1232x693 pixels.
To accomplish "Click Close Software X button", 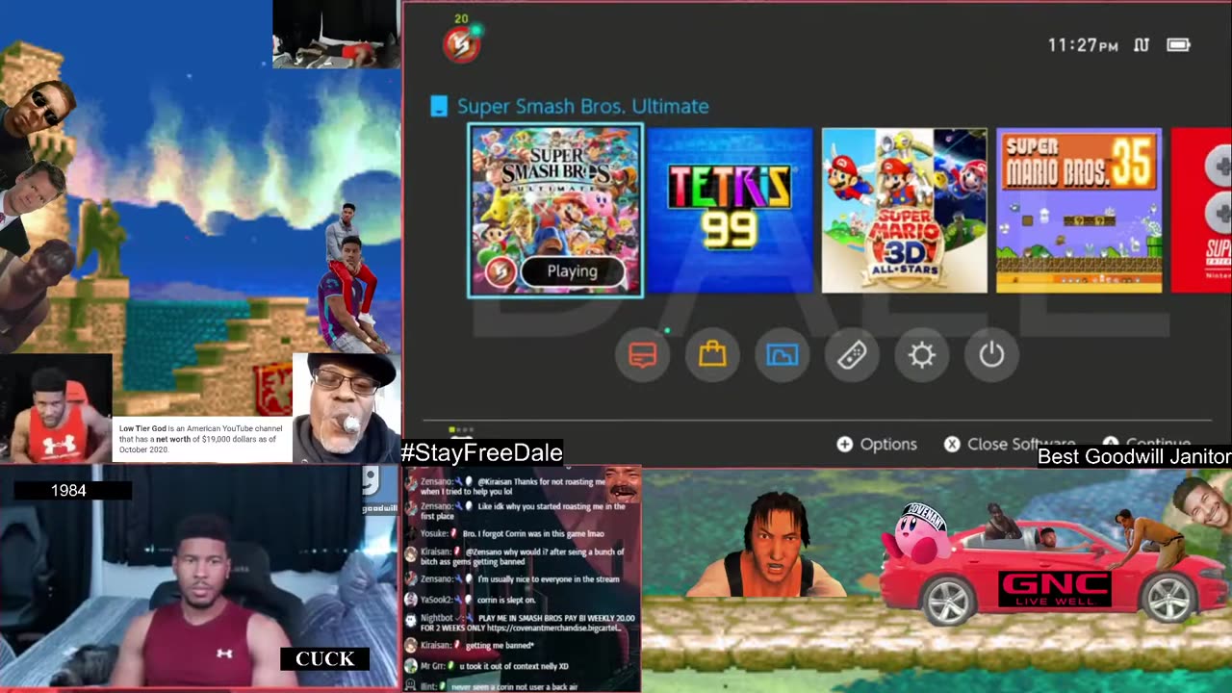I will click(1010, 444).
